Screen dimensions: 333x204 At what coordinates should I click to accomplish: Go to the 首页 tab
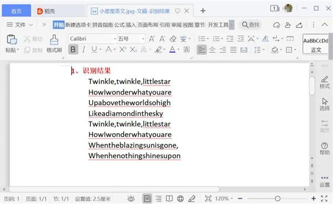(x=16, y=11)
